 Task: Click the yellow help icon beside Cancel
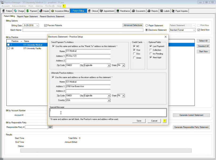click(x=164, y=121)
